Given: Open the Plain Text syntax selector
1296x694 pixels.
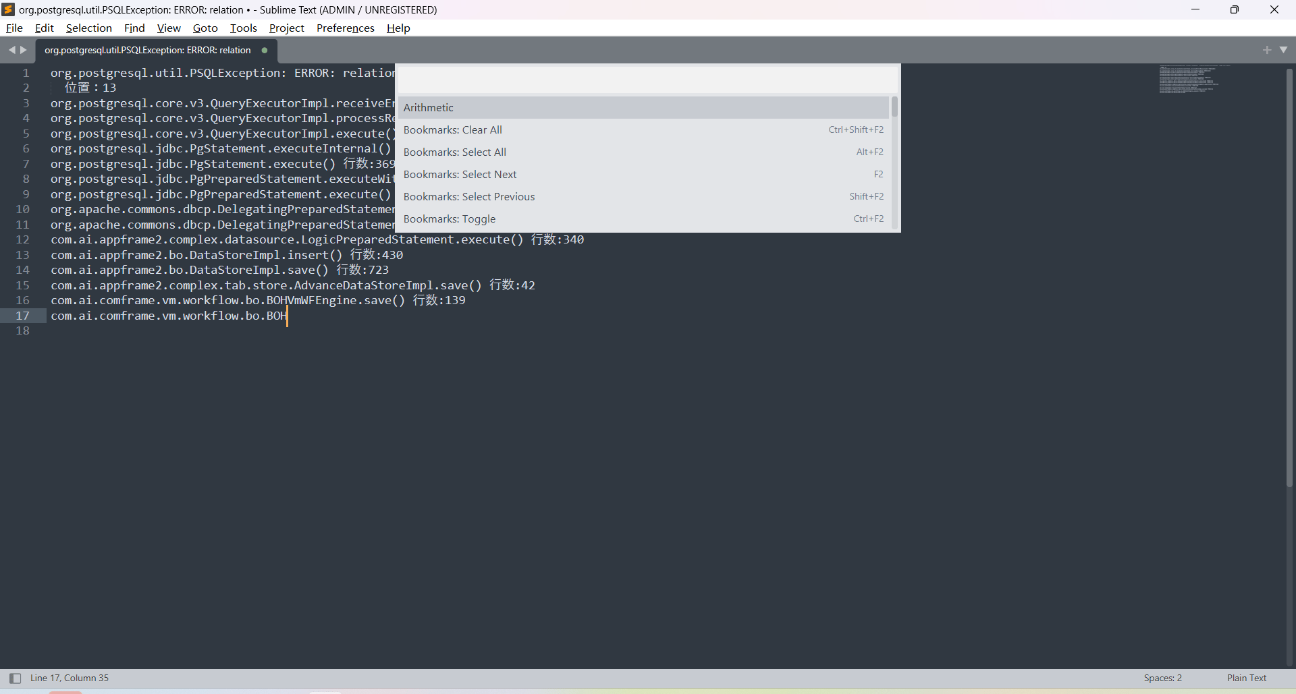Looking at the screenshot, I should pyautogui.click(x=1246, y=678).
